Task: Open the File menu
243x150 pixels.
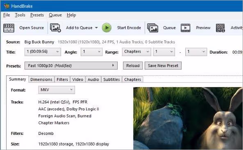Action: point(7,15)
